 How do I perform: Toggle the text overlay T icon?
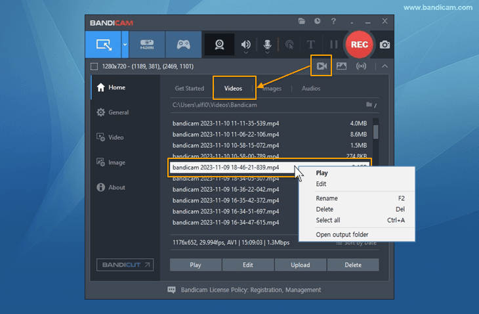point(310,45)
